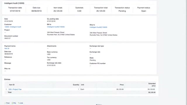The width and height of the screenshot is (187, 105).
Task: Click Ship to address 336 West Passaic Street
Action: (98, 33)
